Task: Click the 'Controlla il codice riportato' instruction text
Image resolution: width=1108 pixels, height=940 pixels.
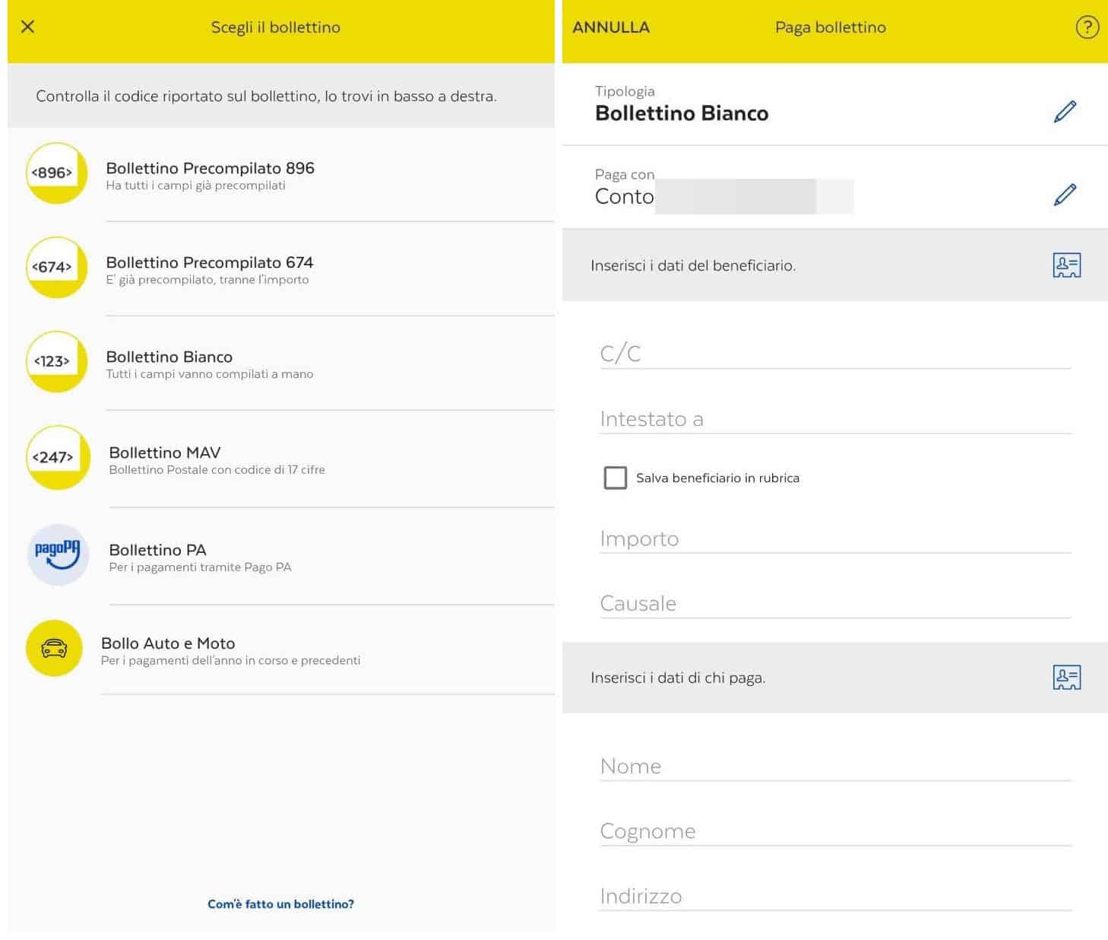Action: [266, 96]
